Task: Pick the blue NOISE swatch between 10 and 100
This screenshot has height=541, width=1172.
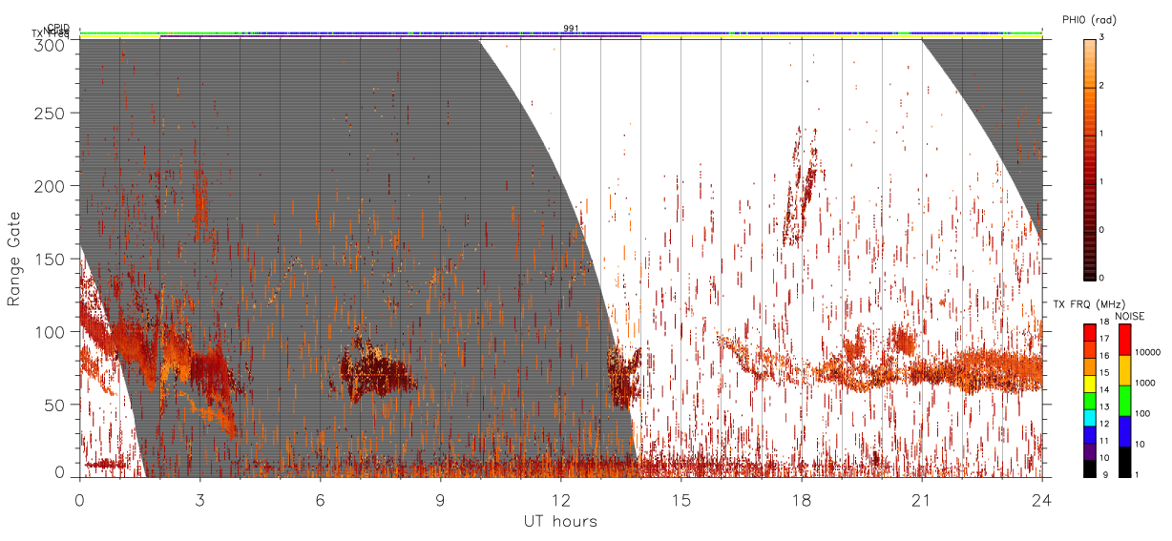Action: click(x=1123, y=430)
